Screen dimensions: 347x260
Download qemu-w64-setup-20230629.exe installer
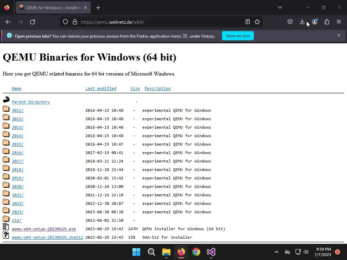point(44,229)
